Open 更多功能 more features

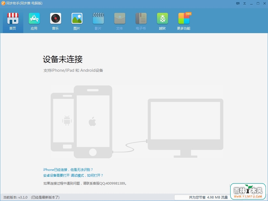pyautogui.click(x=184, y=21)
